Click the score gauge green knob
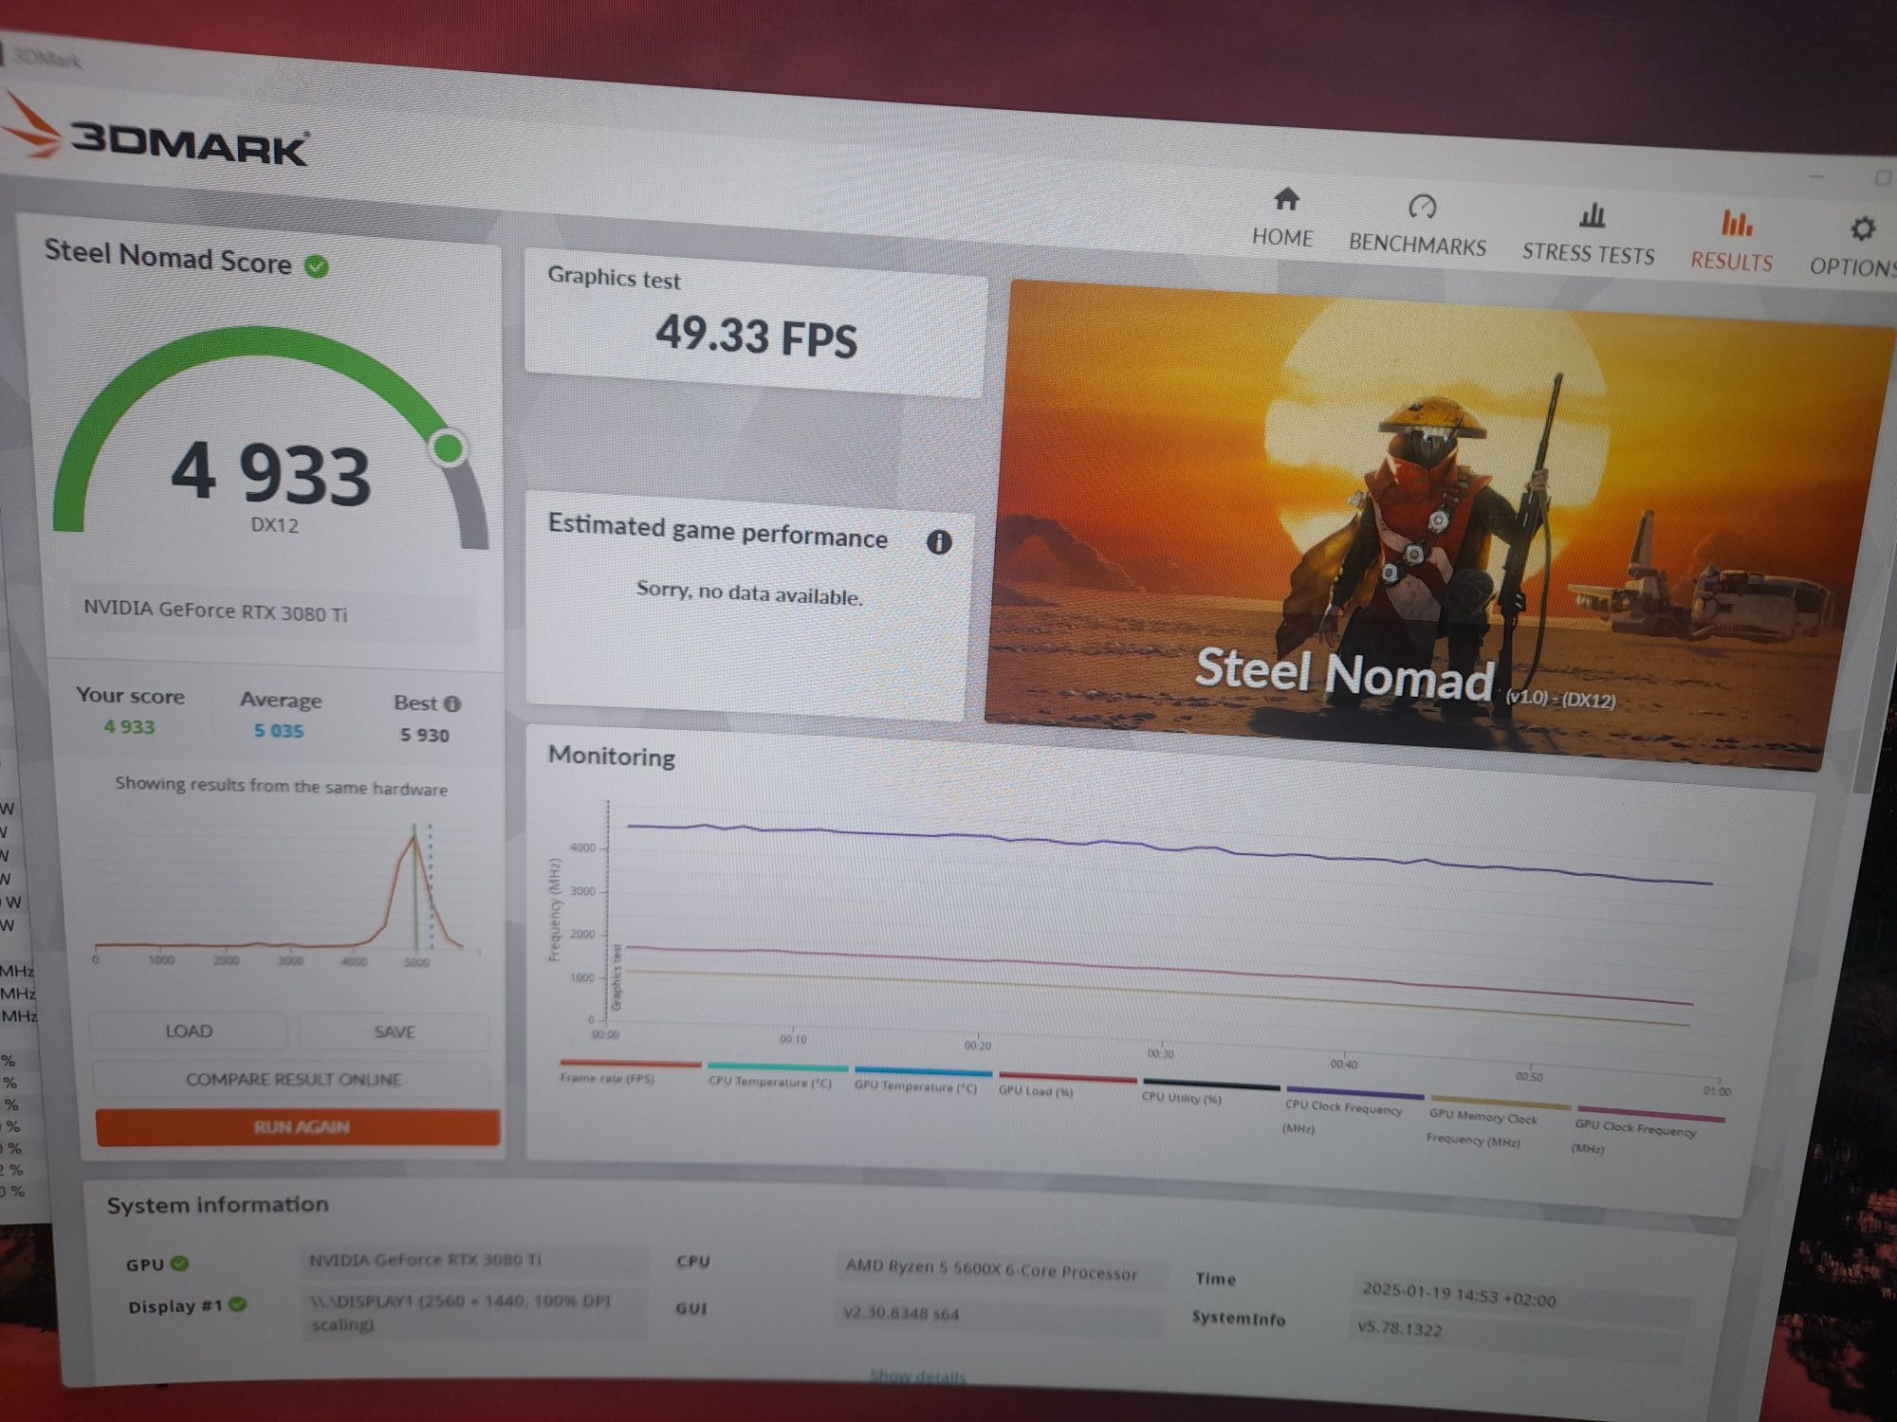1897x1422 pixels. click(x=449, y=447)
